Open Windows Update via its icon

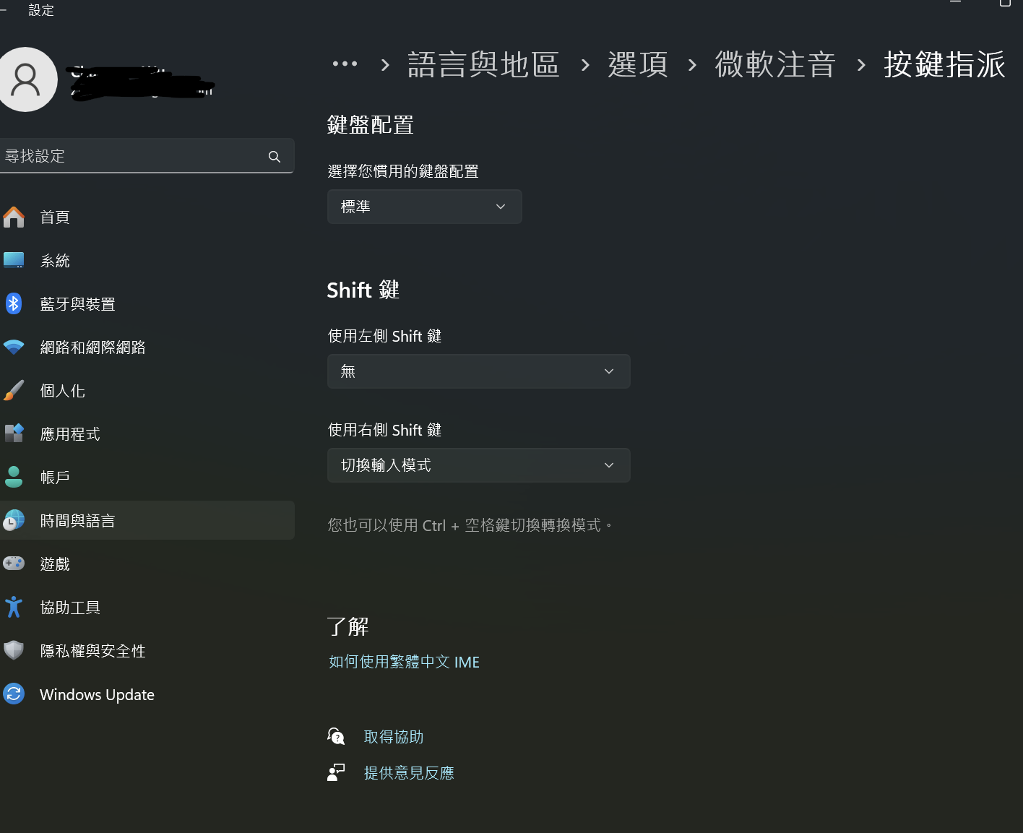coord(14,694)
